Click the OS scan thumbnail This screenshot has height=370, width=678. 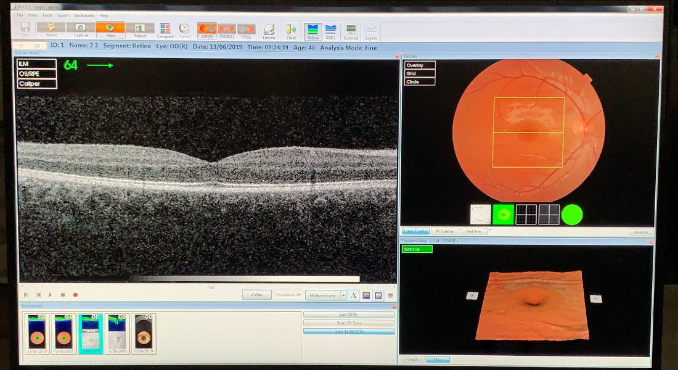click(63, 334)
